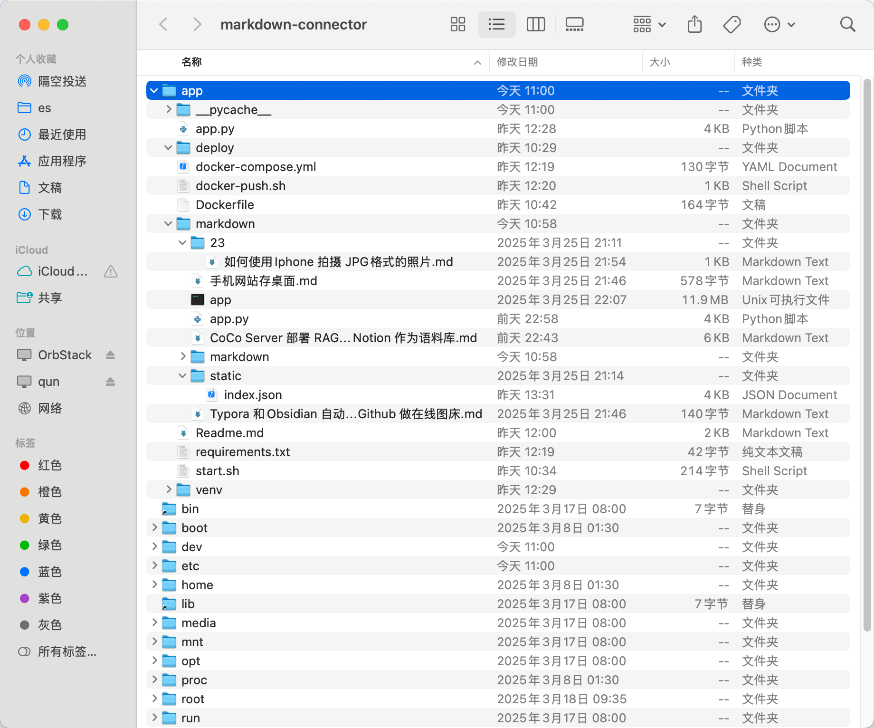Image resolution: width=874 pixels, height=728 pixels.
Task: Switch to list view
Action: tap(496, 24)
